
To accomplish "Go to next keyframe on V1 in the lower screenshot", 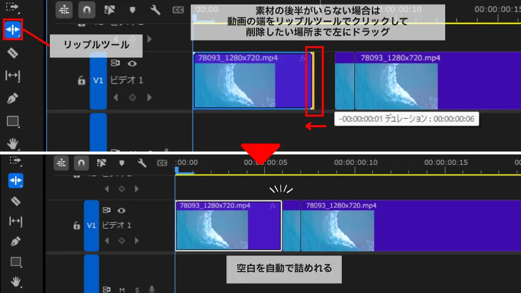I will coord(137,241).
